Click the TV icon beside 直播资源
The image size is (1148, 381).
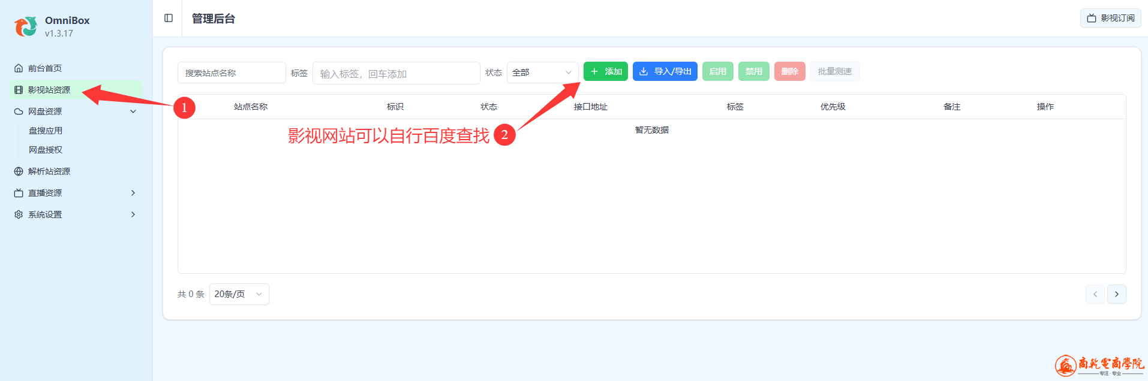(x=19, y=193)
